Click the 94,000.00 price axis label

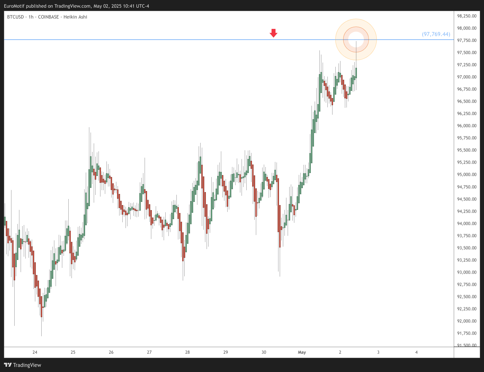pos(467,223)
